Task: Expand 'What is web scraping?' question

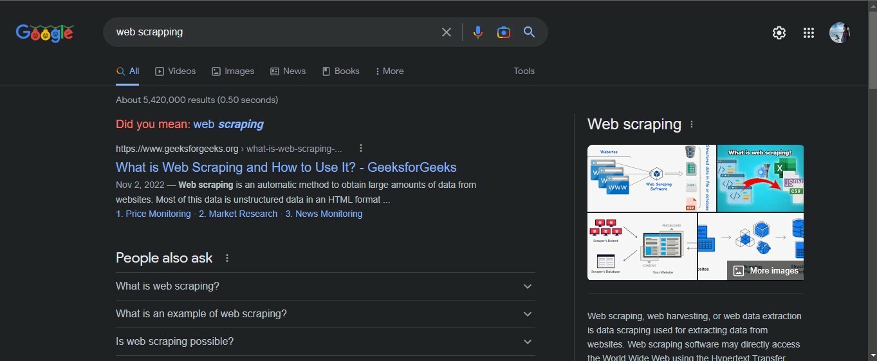Action: point(326,286)
